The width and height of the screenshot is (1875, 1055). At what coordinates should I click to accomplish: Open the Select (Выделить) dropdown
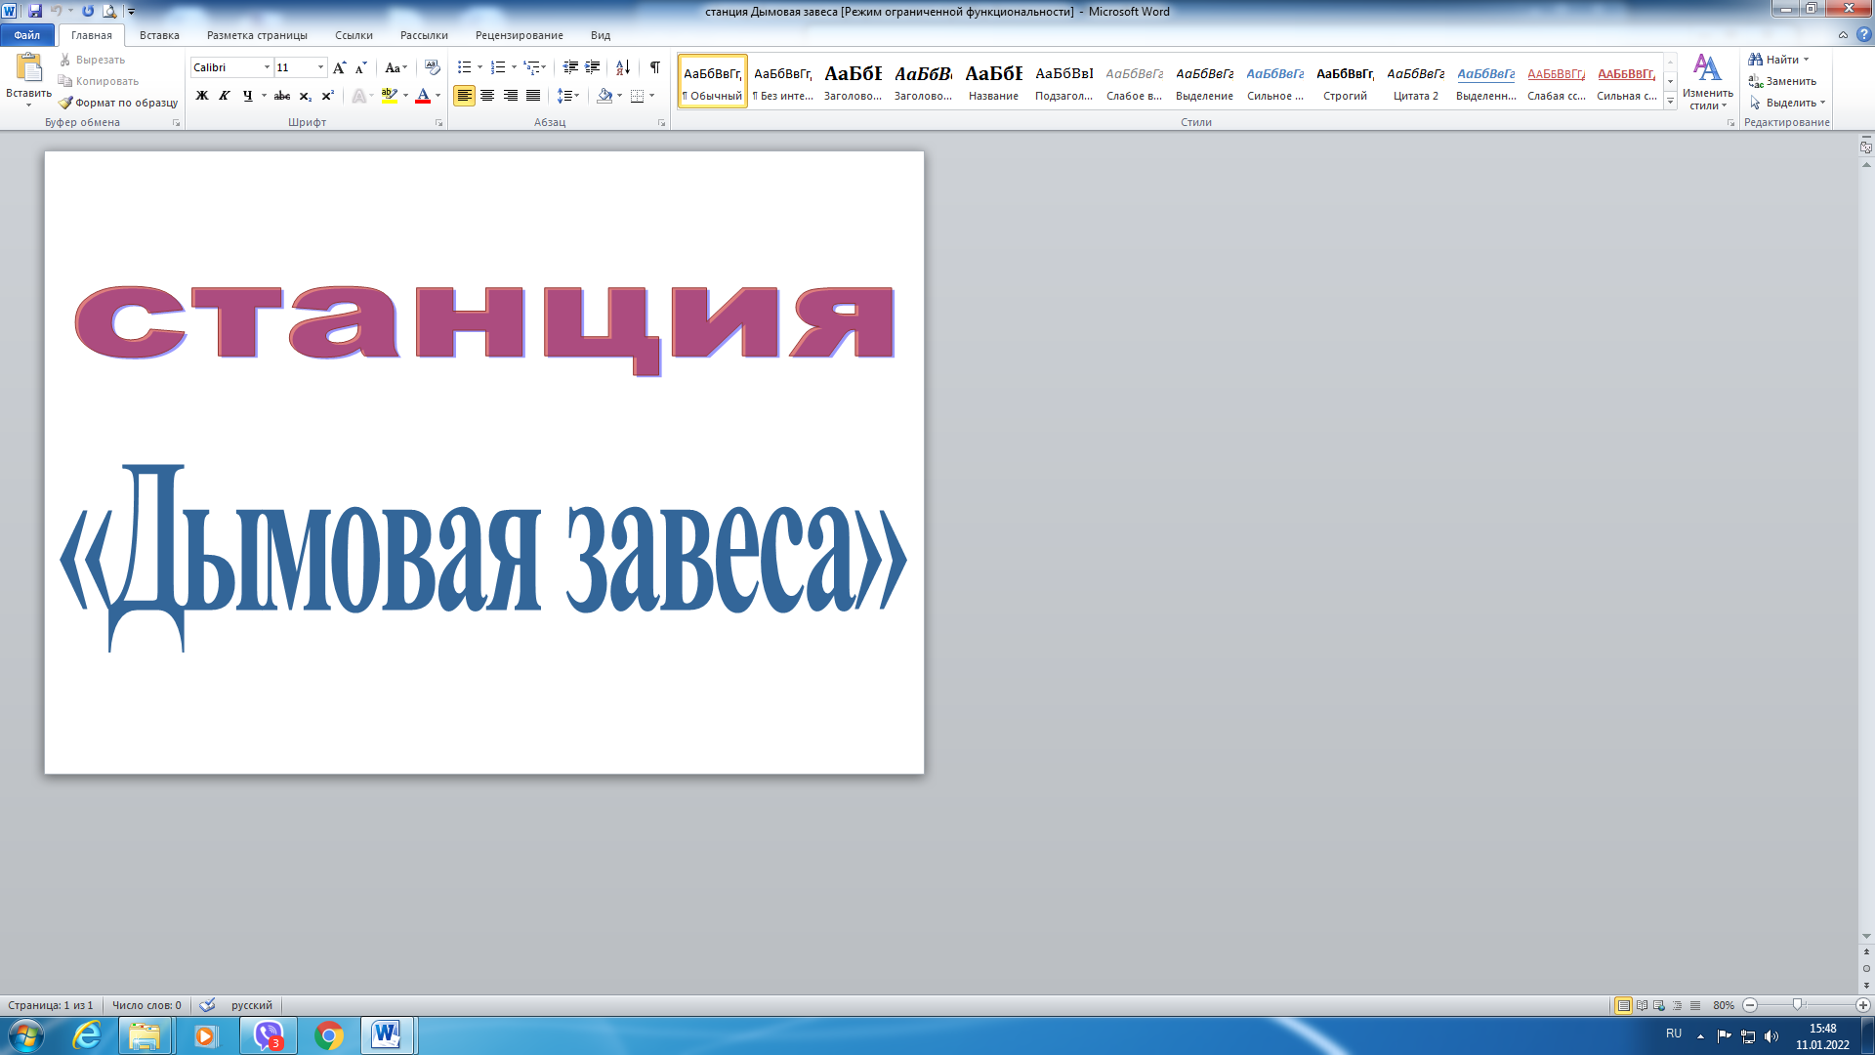pos(1787,103)
